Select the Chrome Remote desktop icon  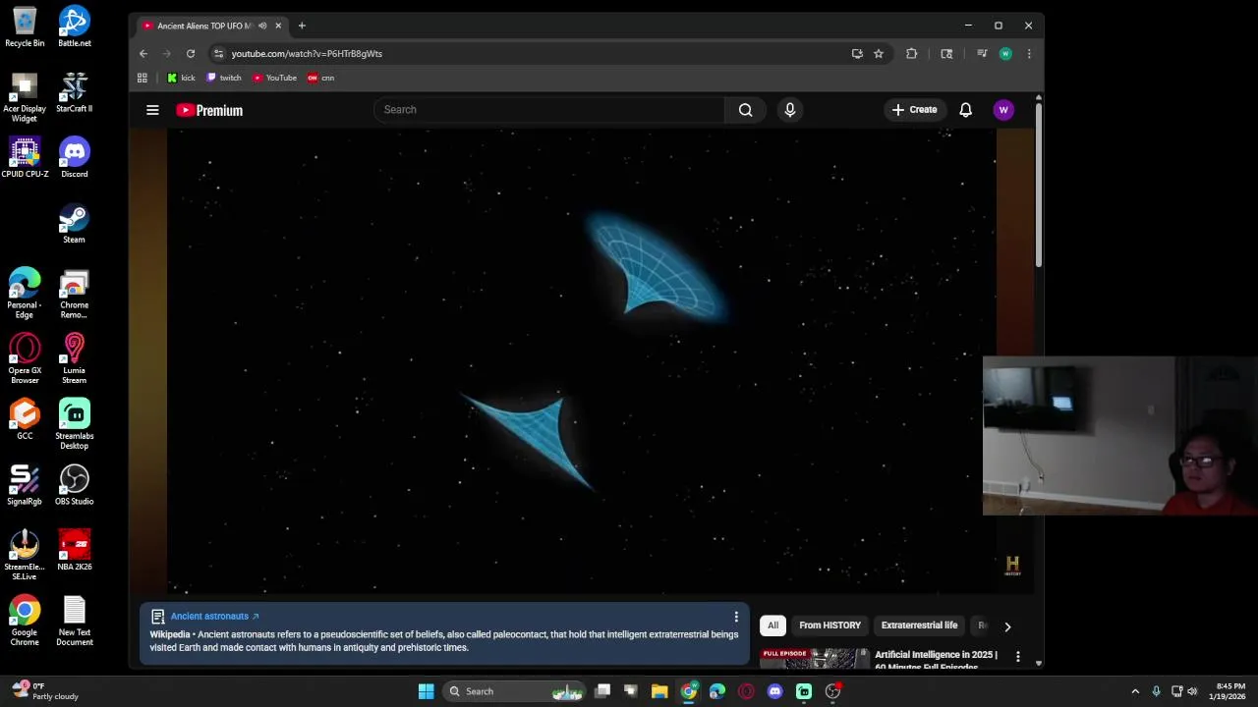(75, 294)
